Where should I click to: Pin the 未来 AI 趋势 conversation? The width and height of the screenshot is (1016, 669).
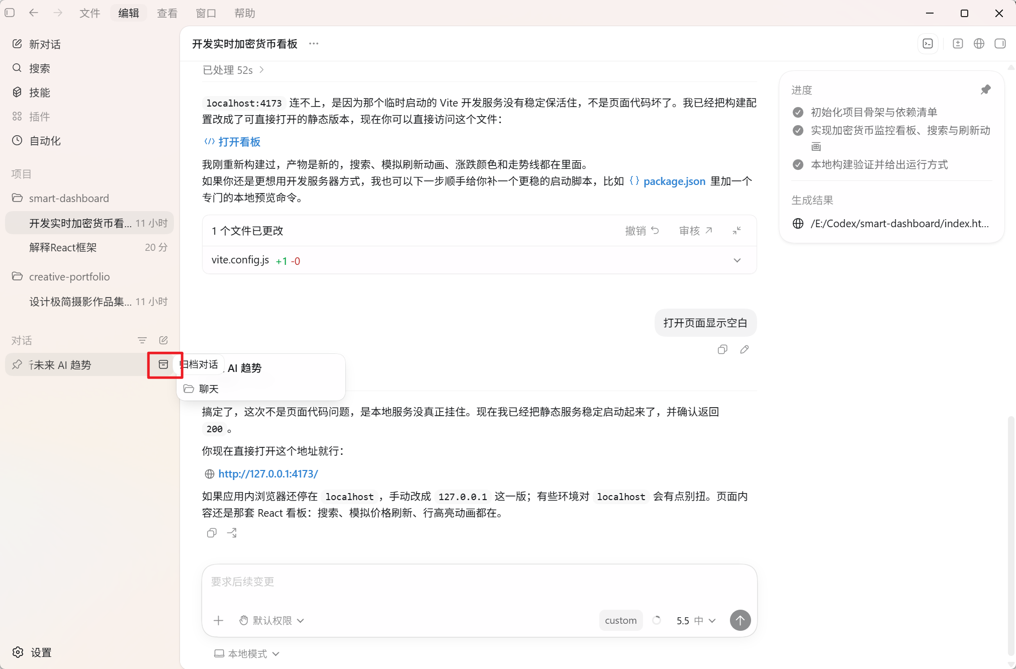[17, 364]
